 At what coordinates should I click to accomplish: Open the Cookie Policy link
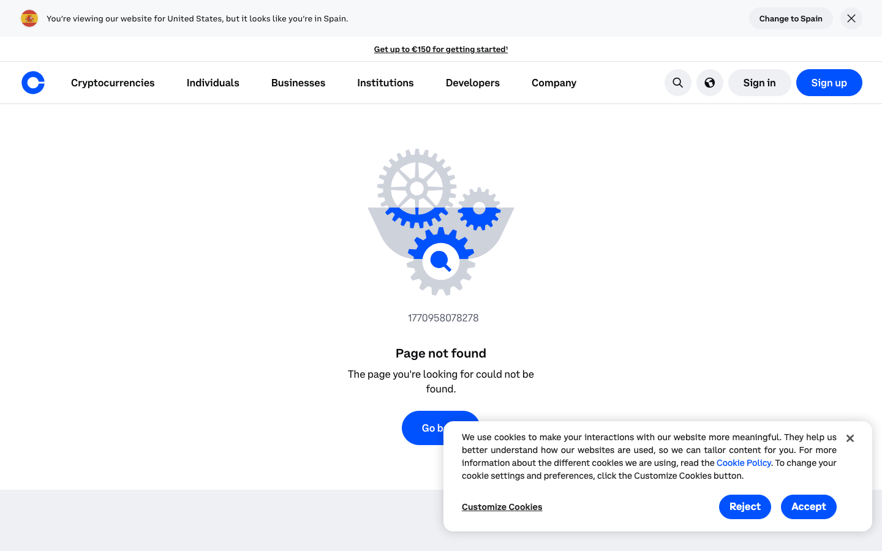[744, 463]
